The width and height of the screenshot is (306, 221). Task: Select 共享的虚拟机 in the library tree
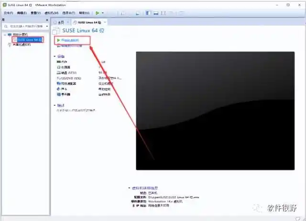coord(22,45)
